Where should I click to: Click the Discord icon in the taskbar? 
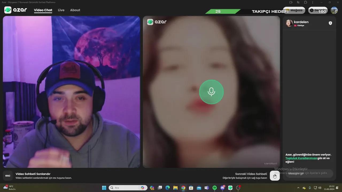coord(223,188)
